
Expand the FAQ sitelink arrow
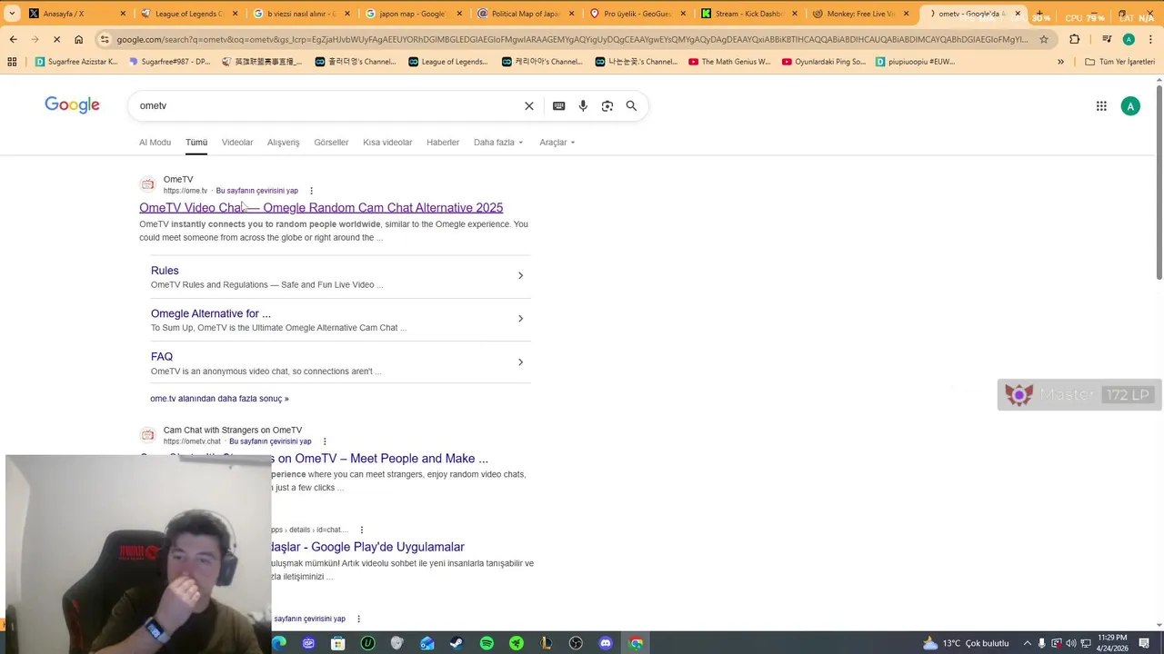point(520,362)
